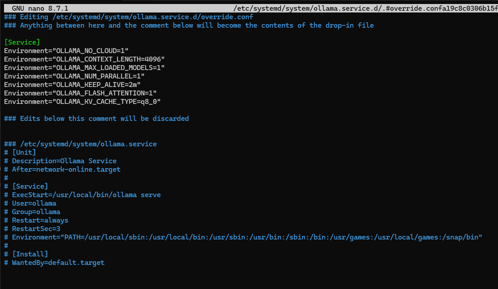Click the OLLAMA_NO_CLOUD=1 environment line
This screenshot has height=289, width=498.
67,51
